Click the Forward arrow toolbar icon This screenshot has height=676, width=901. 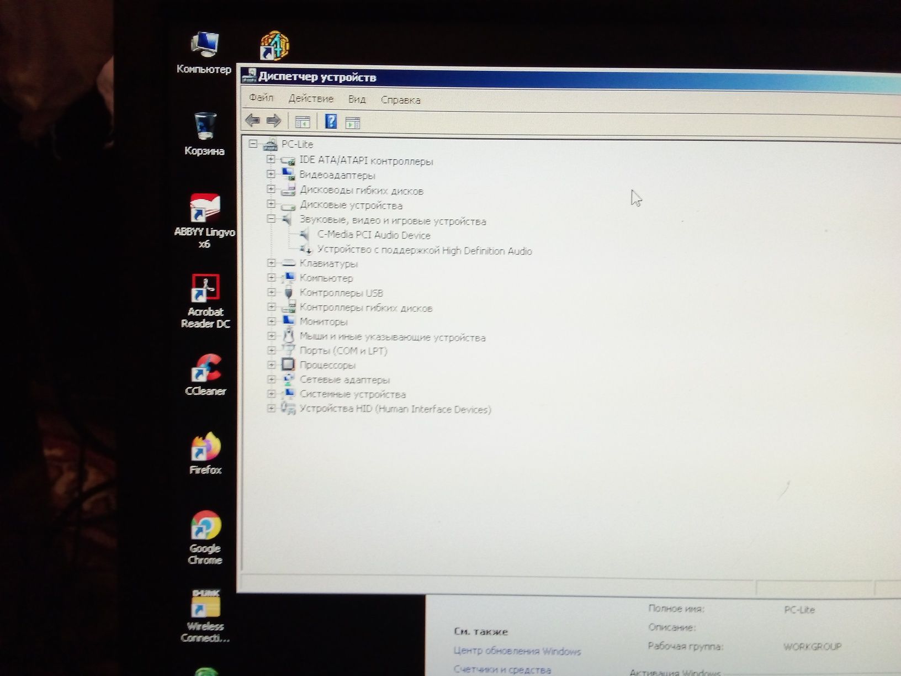coord(274,120)
